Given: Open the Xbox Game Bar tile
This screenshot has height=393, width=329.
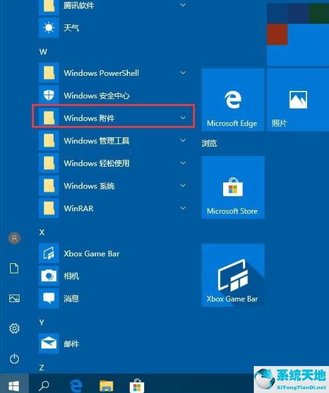Looking at the screenshot, I should [233, 275].
